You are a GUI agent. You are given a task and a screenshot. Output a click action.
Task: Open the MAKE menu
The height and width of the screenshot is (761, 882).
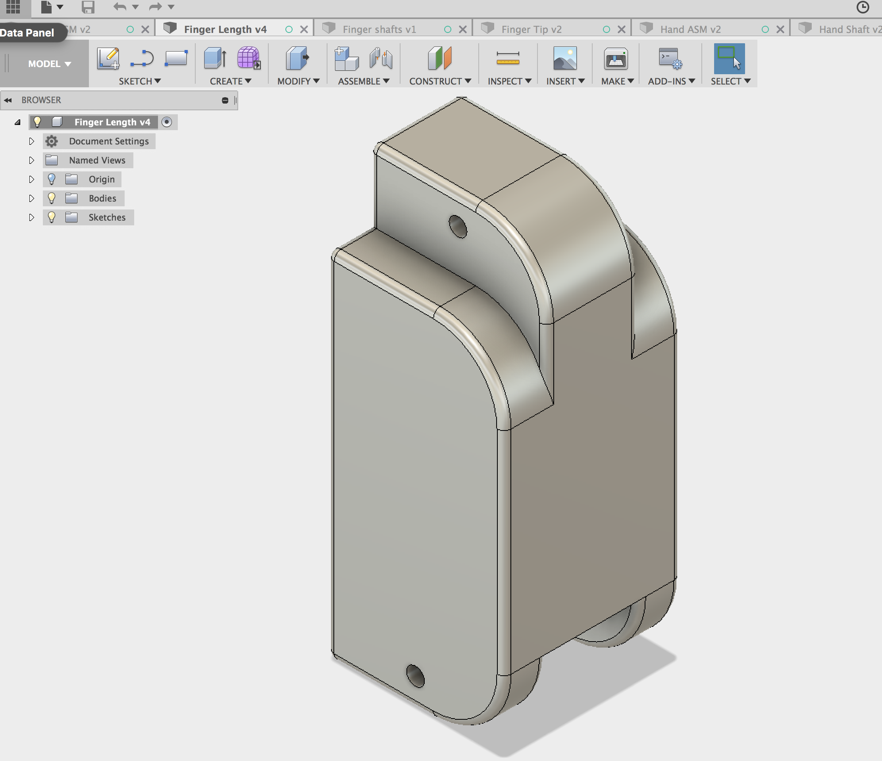point(617,81)
